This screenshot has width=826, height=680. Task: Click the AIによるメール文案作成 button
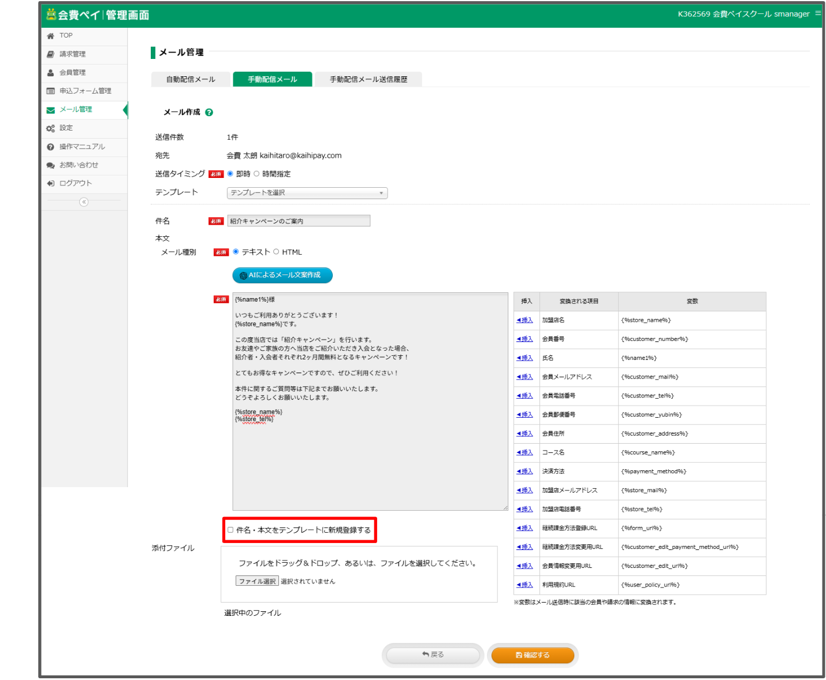pos(282,276)
